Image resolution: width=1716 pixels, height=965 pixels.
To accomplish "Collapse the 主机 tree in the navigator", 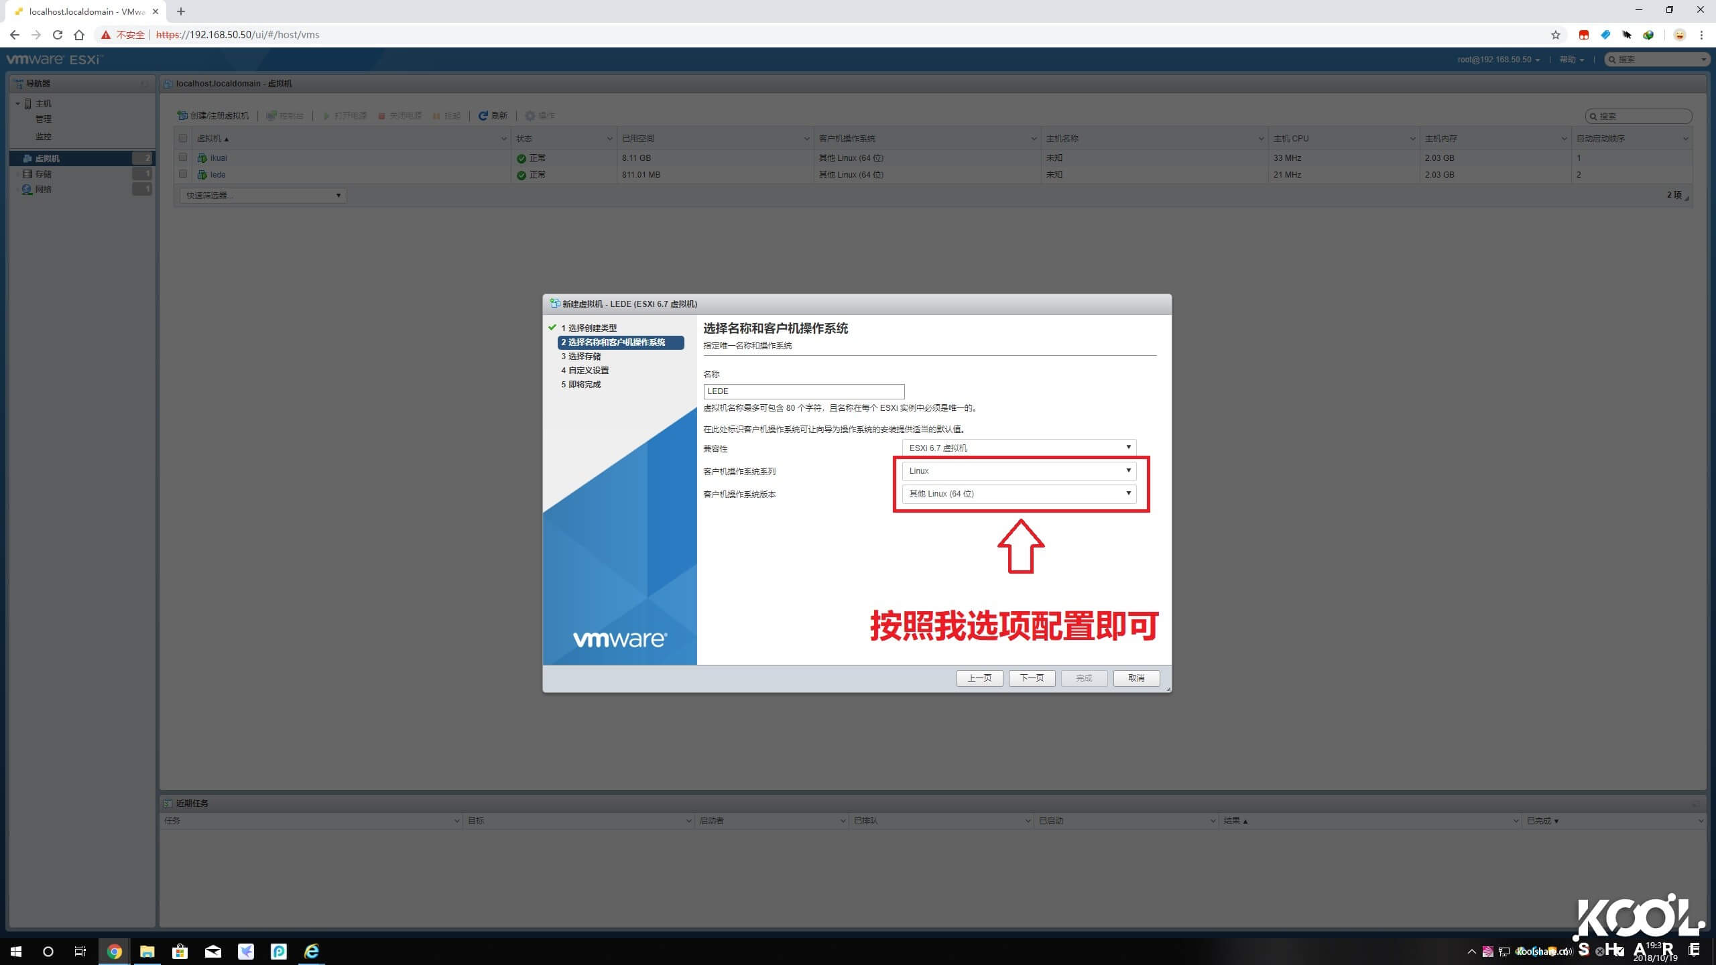I will [x=17, y=103].
